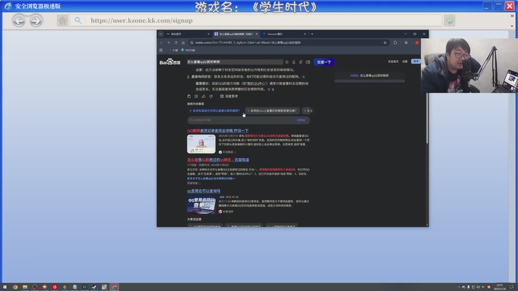
Task: Click the green refresh button in game browser
Action: pyautogui.click(x=449, y=21)
